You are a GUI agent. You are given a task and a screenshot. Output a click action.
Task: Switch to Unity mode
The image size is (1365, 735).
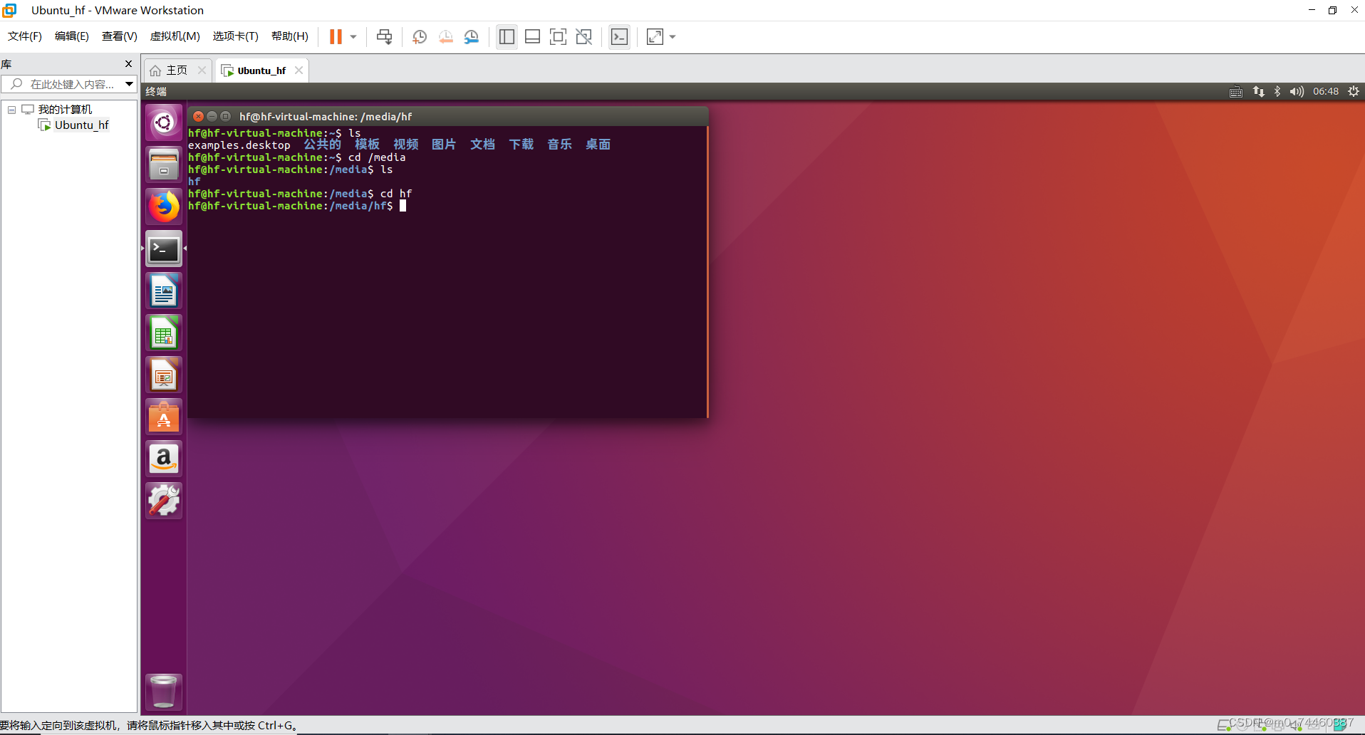tap(583, 37)
